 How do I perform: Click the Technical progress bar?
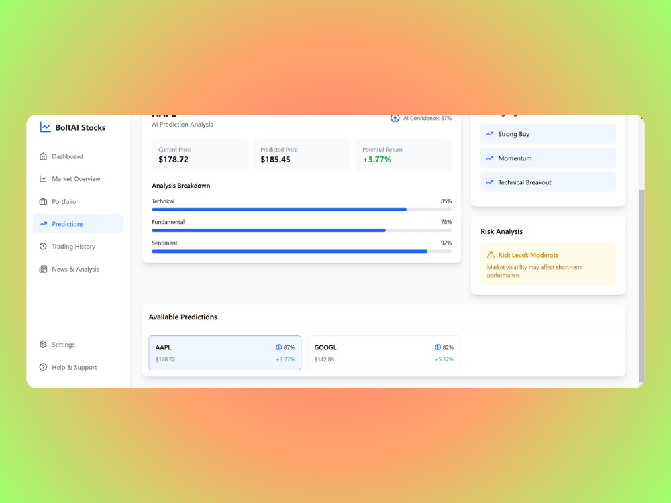coord(301,209)
